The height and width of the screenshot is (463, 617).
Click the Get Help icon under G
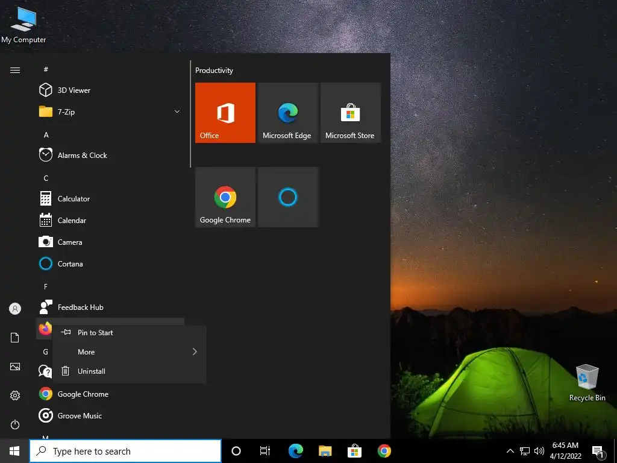click(45, 371)
